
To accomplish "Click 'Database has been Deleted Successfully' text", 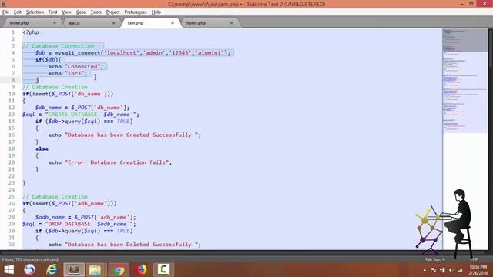I will 129,245.
